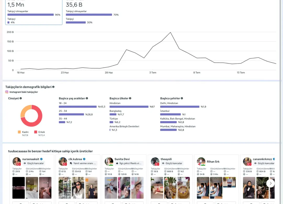Viewport: 283px width, 204px height.
Task: Click the peak of the views line chart
Action: click(170, 32)
